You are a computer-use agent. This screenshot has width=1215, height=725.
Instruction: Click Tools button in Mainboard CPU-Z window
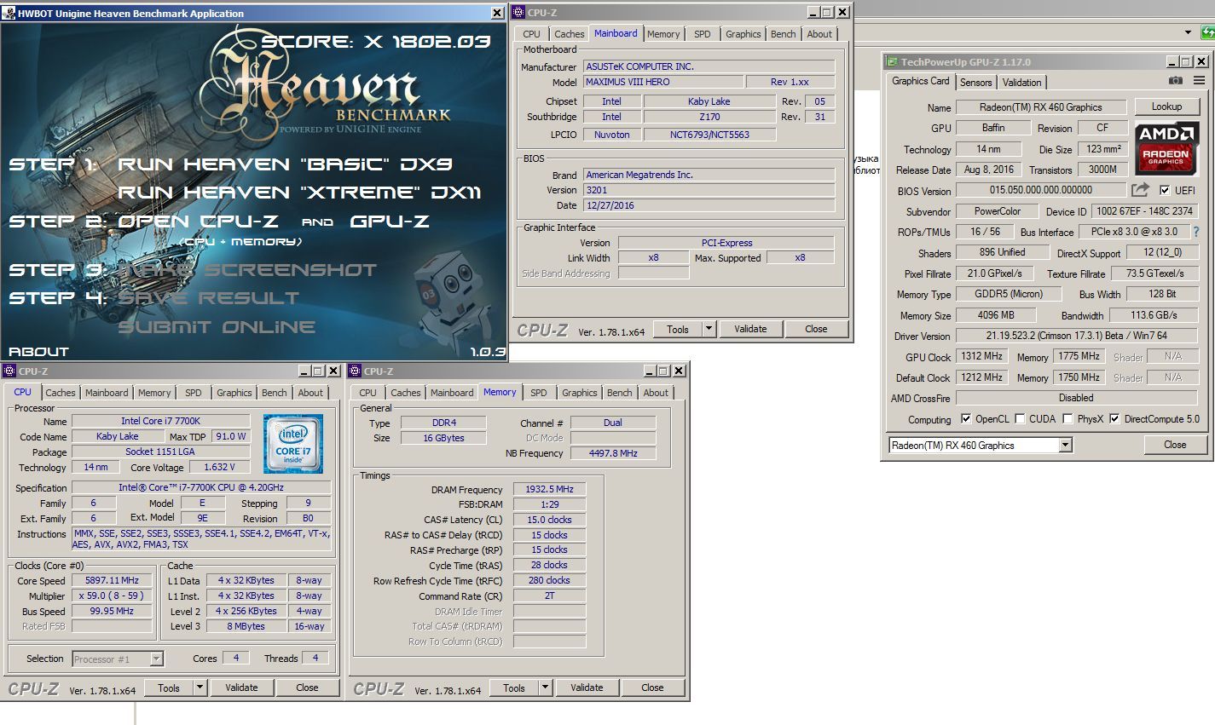coord(678,329)
